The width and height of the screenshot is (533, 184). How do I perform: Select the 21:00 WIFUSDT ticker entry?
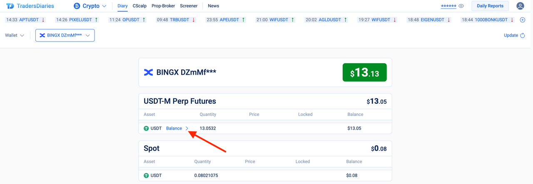(275, 20)
